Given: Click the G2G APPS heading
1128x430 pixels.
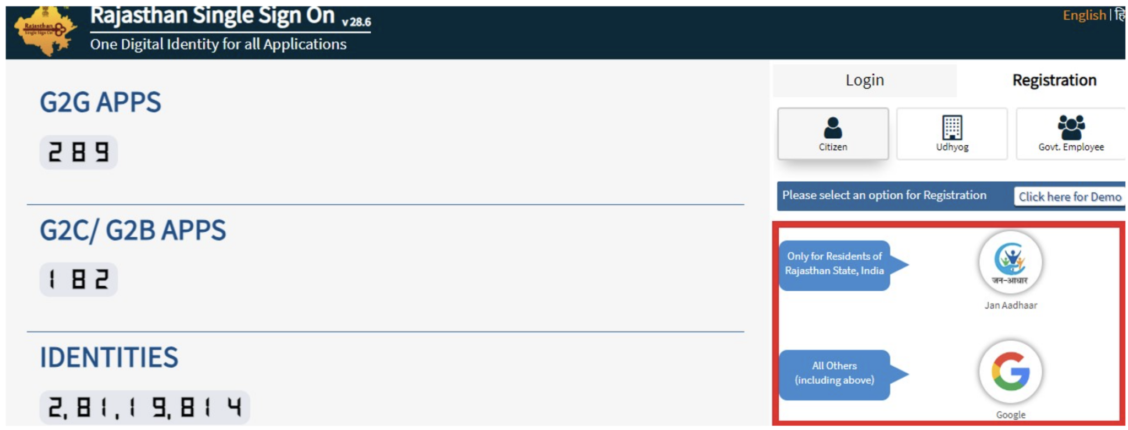Looking at the screenshot, I should (100, 101).
